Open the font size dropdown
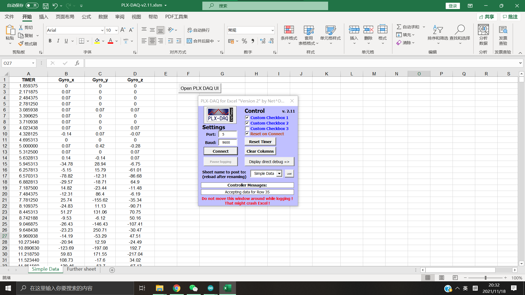The height and width of the screenshot is (295, 525). [116, 30]
